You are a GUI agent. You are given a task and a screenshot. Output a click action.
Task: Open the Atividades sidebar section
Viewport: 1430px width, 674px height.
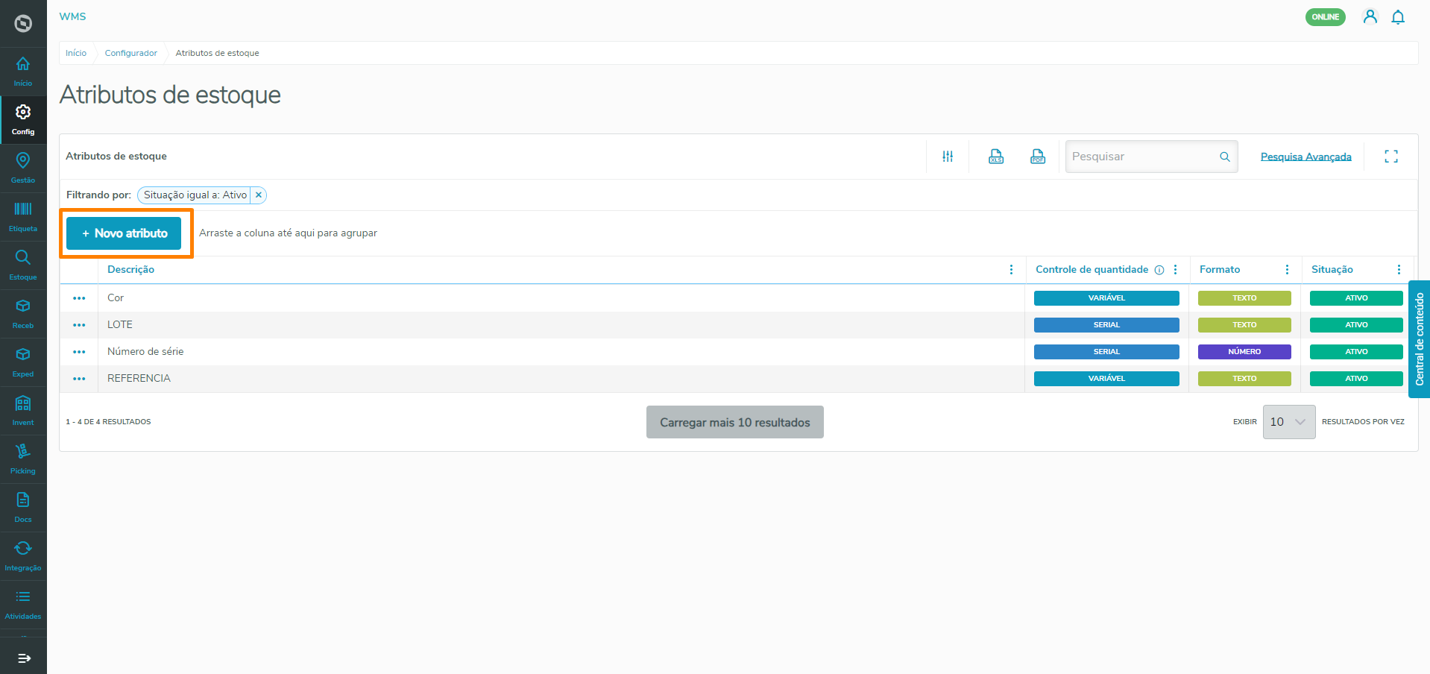[23, 605]
